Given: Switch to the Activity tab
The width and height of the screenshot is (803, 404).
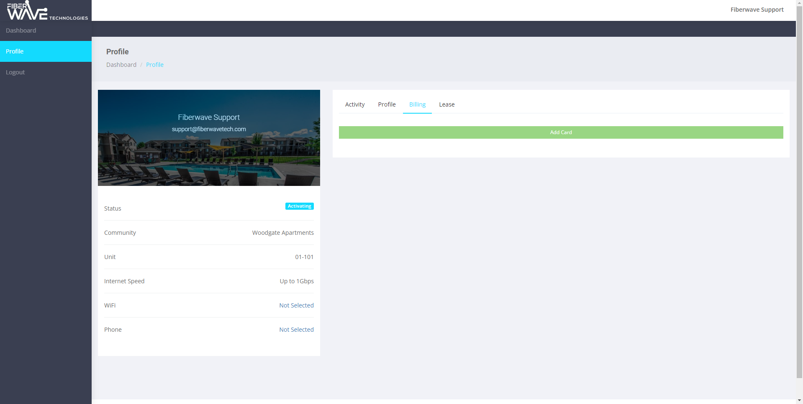Looking at the screenshot, I should [x=355, y=104].
